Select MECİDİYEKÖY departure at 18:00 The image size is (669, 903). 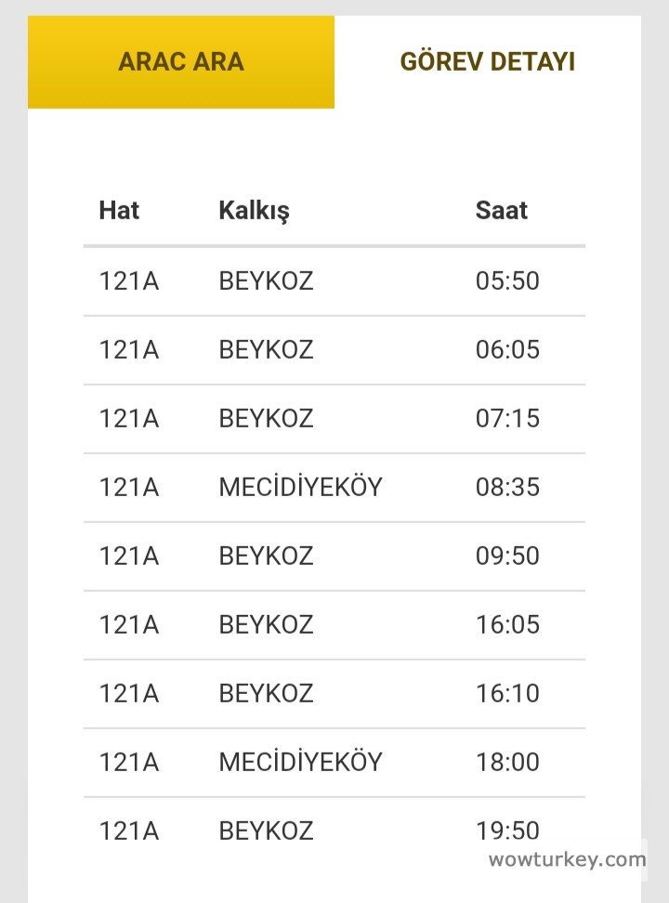coord(300,762)
